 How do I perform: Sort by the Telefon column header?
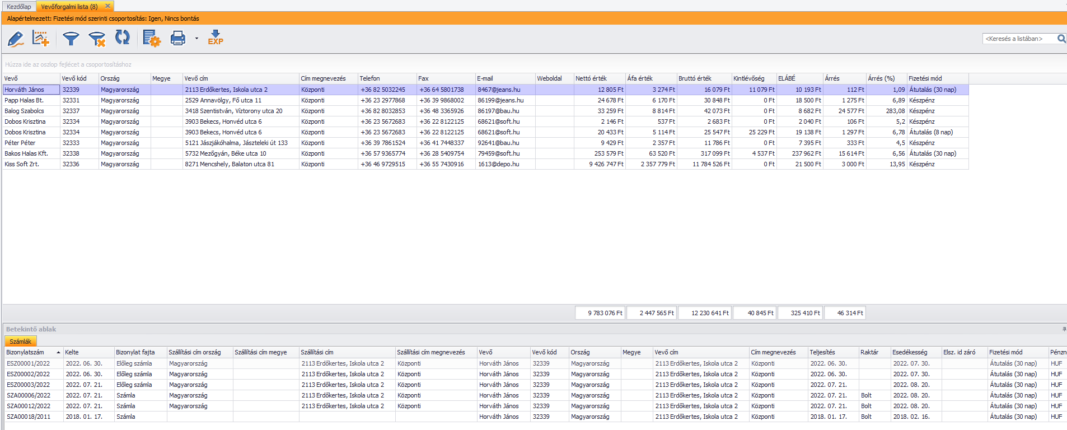pyautogui.click(x=387, y=78)
